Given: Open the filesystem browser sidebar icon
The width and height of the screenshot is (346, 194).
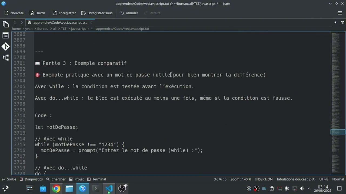Looking at the screenshot, I should click(x=6, y=57).
